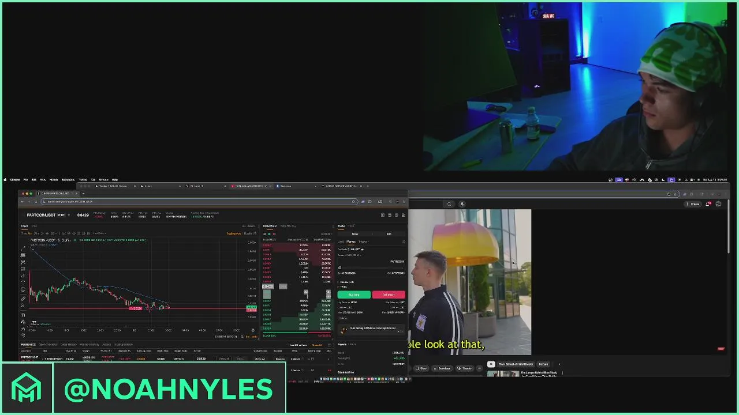Open chart settings gear at bottom-right of chart
This screenshot has width=739, height=415.
tap(253, 330)
